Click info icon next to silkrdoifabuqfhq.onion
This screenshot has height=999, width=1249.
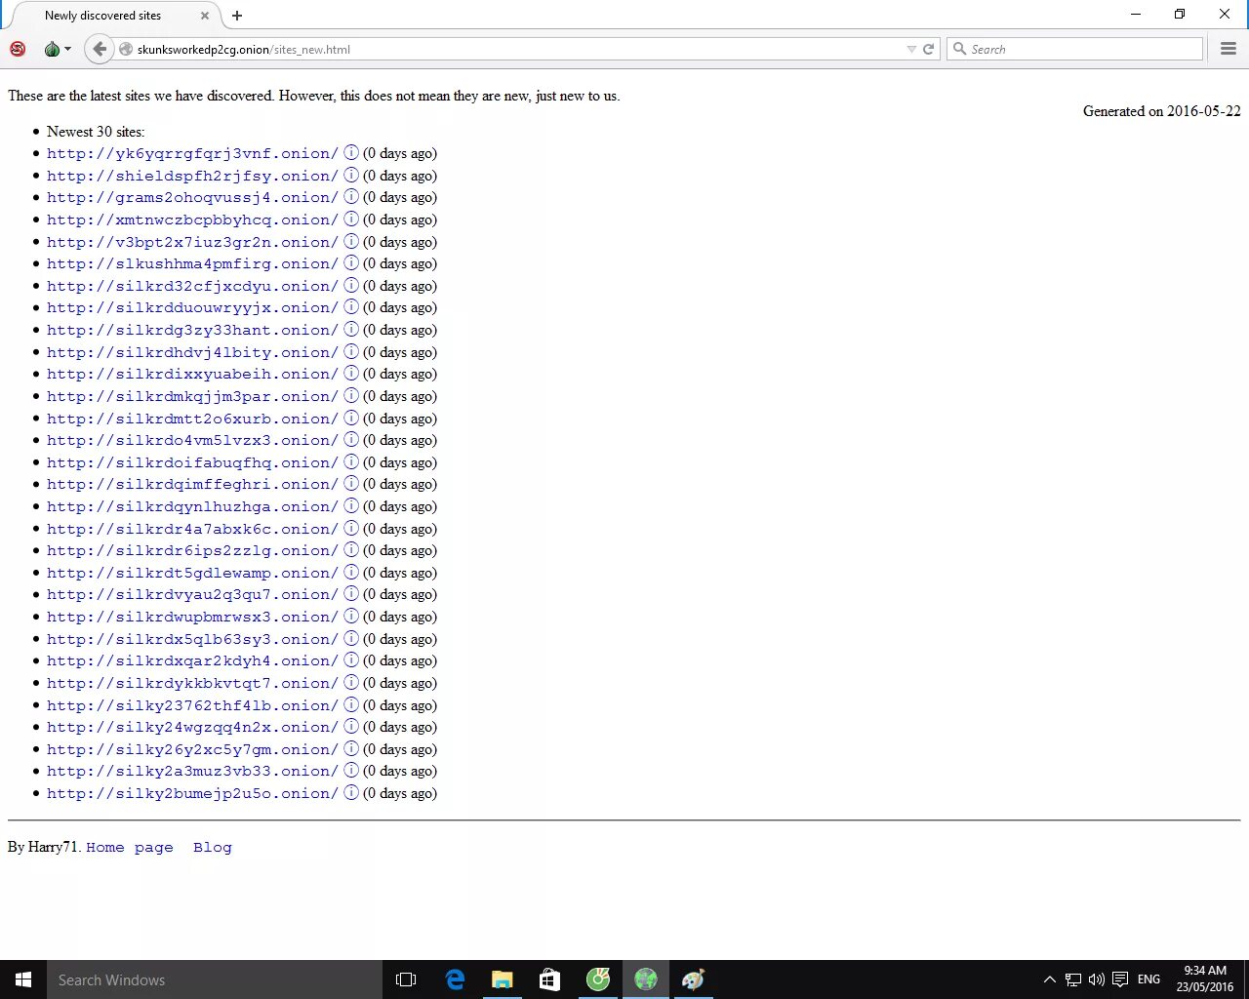[x=351, y=461]
